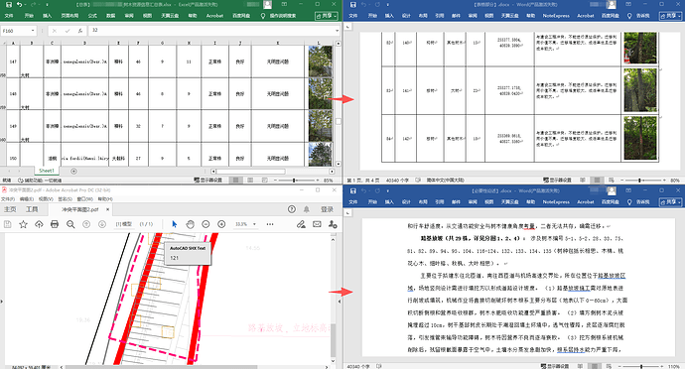The height and width of the screenshot is (369, 685).
Task: Select Acrobat hand pan tool
Action: pos(190,224)
